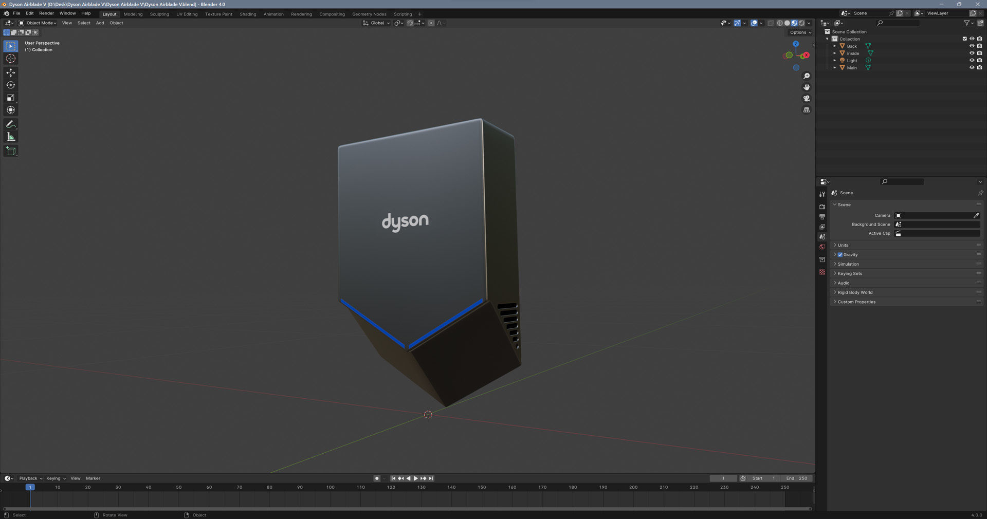The width and height of the screenshot is (987, 519).
Task: Hide the Back object in viewport
Action: (972, 46)
